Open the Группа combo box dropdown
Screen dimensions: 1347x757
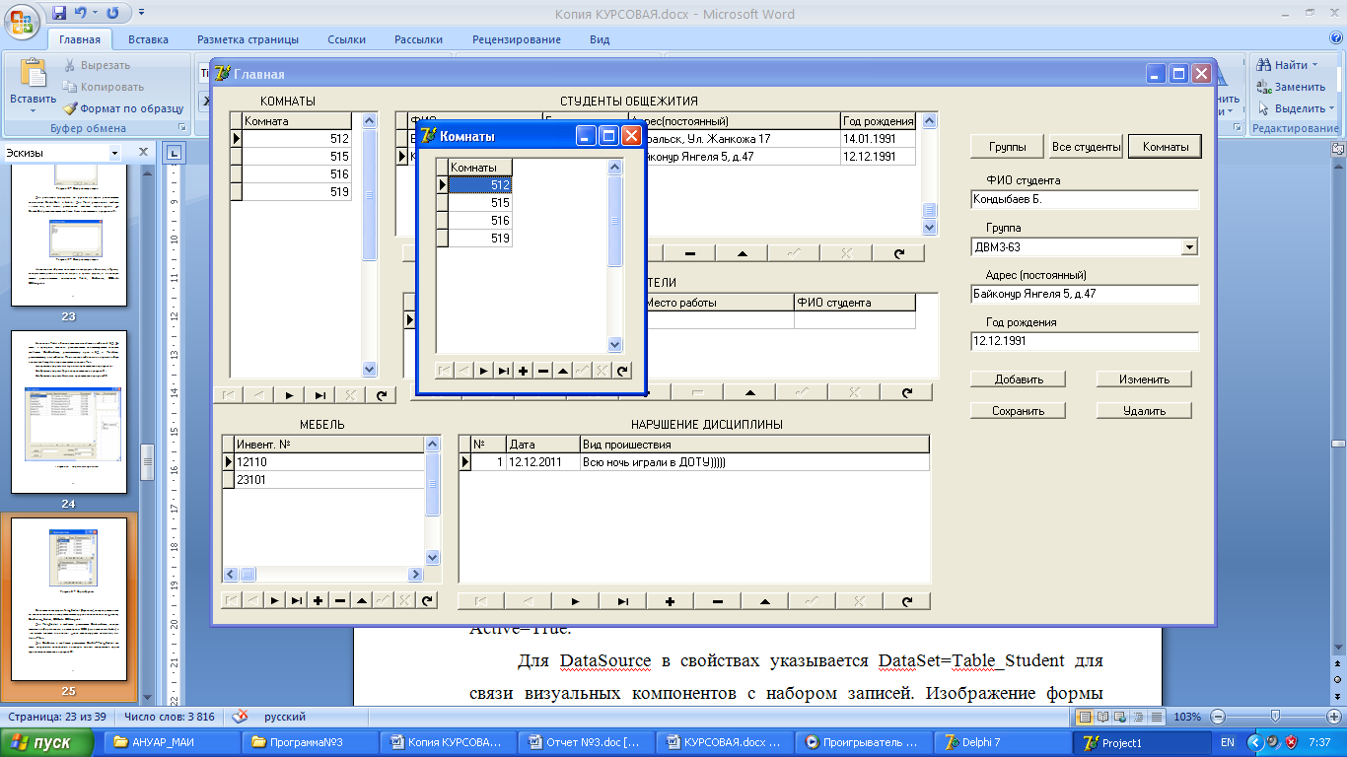pos(1189,247)
